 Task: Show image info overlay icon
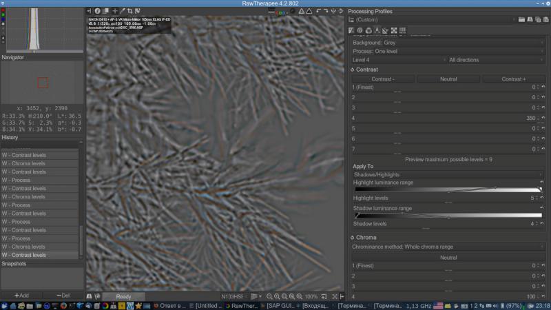click(97, 11)
